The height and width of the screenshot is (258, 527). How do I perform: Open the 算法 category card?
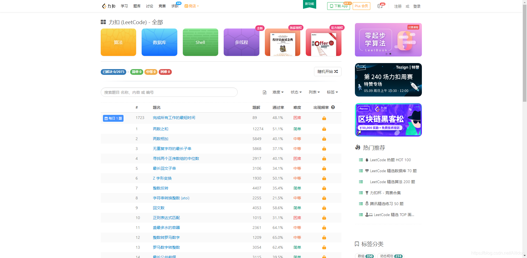118,42
